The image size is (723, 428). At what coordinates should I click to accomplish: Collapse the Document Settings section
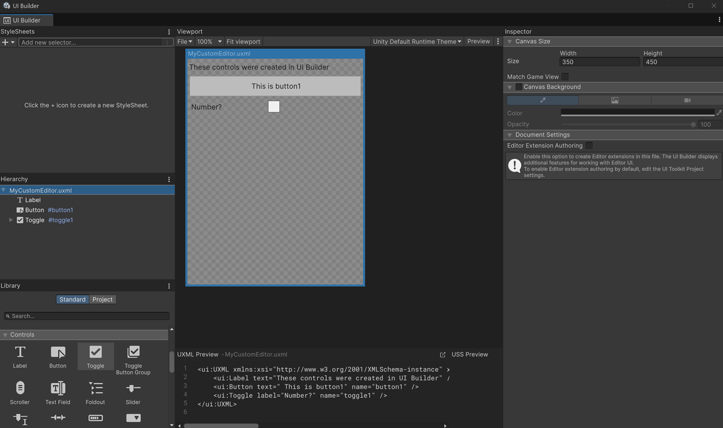[509, 135]
